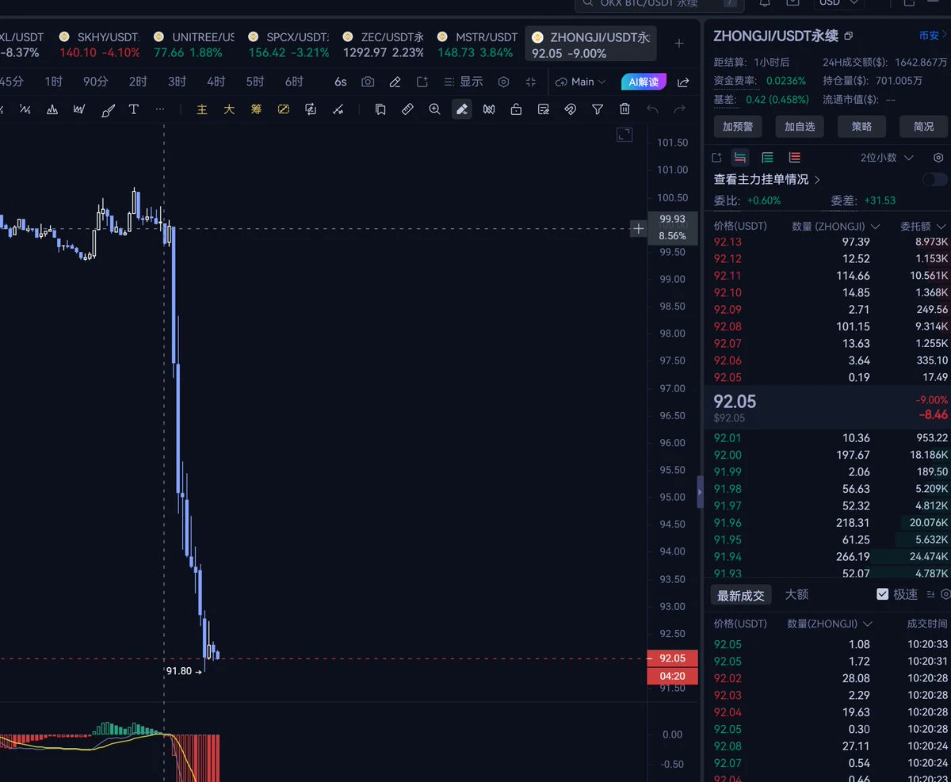This screenshot has height=782, width=951.
Task: Click the zoom-in magnifier tool
Action: click(x=434, y=109)
